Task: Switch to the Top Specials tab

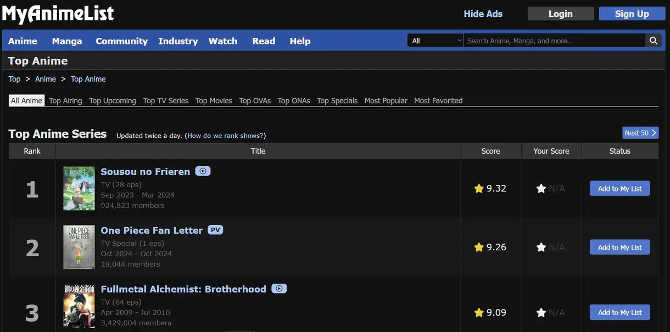Action: 337,100
